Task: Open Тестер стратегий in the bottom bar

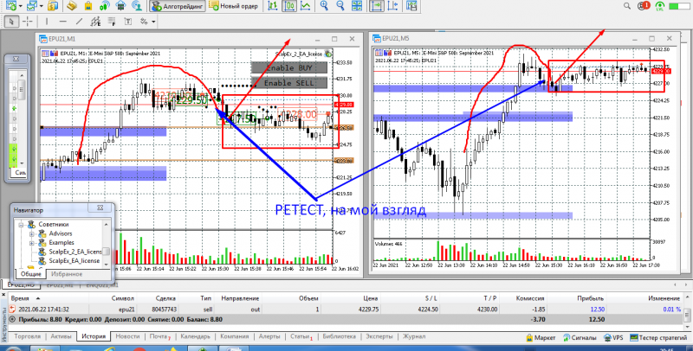Action: (658, 338)
